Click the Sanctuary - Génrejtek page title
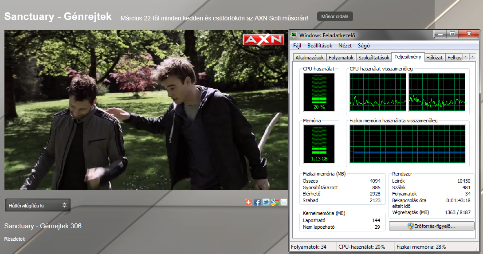The height and width of the screenshot is (254, 483). click(x=58, y=17)
